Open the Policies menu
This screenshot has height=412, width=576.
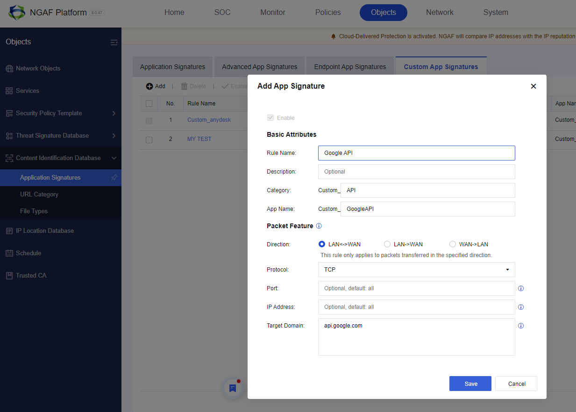coord(328,13)
